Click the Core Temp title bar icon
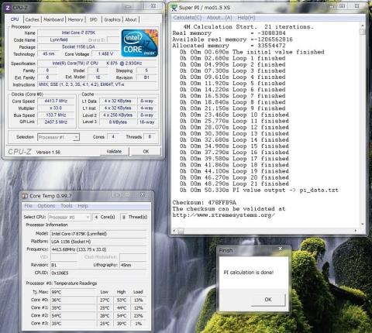The height and width of the screenshot is (333, 372). [x=25, y=196]
